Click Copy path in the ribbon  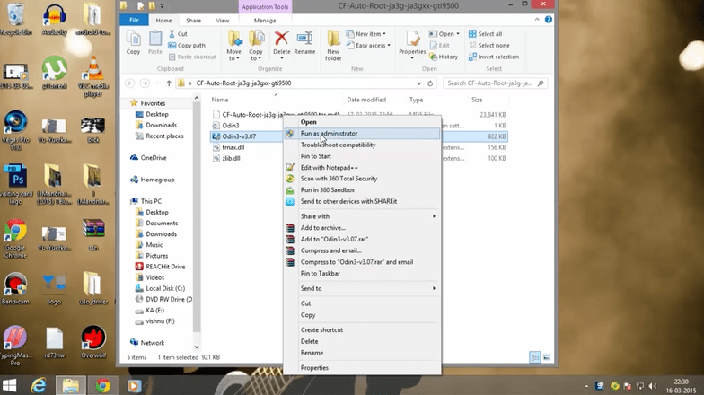(187, 45)
